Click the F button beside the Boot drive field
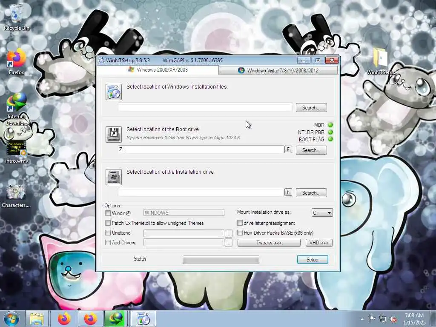The width and height of the screenshot is (436, 327). click(x=288, y=149)
